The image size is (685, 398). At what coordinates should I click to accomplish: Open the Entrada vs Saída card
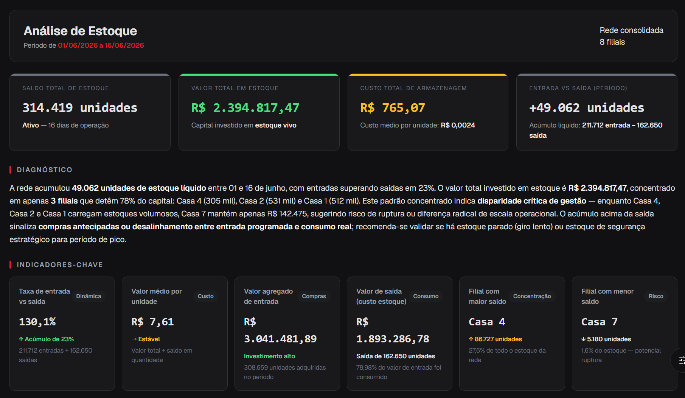[x=596, y=112]
